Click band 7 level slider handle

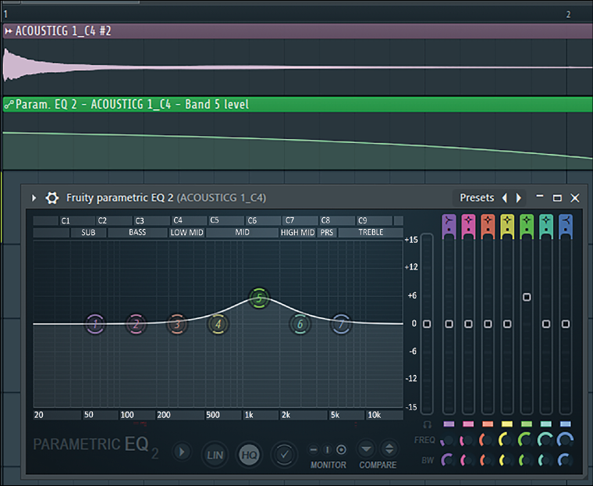pyautogui.click(x=566, y=324)
